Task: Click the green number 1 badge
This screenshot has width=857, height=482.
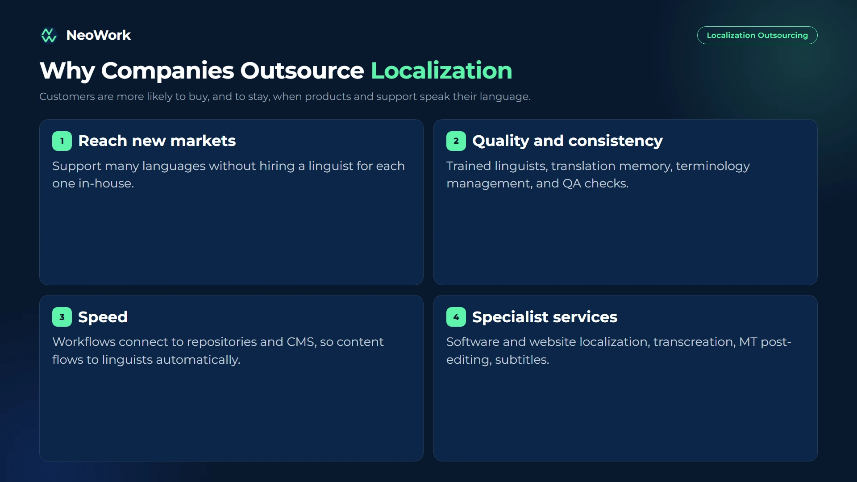Action: (x=62, y=141)
